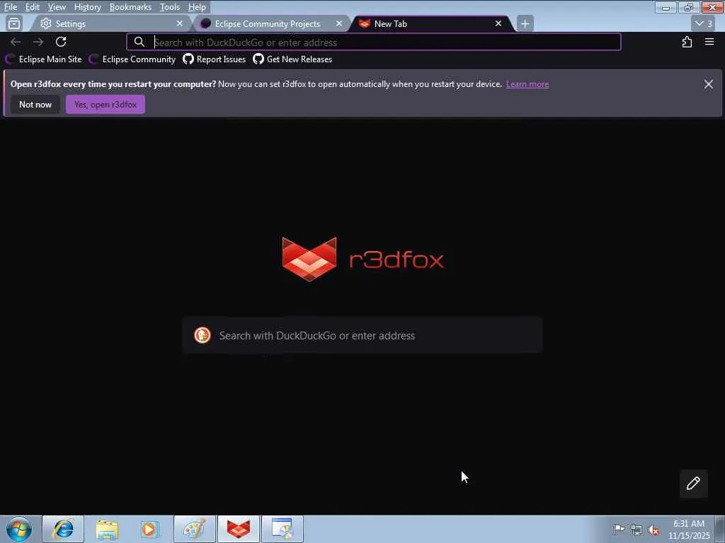Viewport: 725px width, 543px height.
Task: Open Paint from the taskbar
Action: point(195,529)
